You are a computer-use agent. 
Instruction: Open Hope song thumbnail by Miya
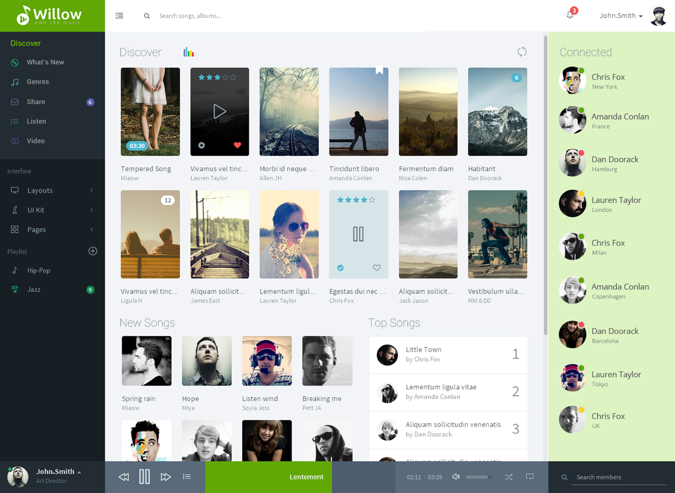click(x=207, y=361)
